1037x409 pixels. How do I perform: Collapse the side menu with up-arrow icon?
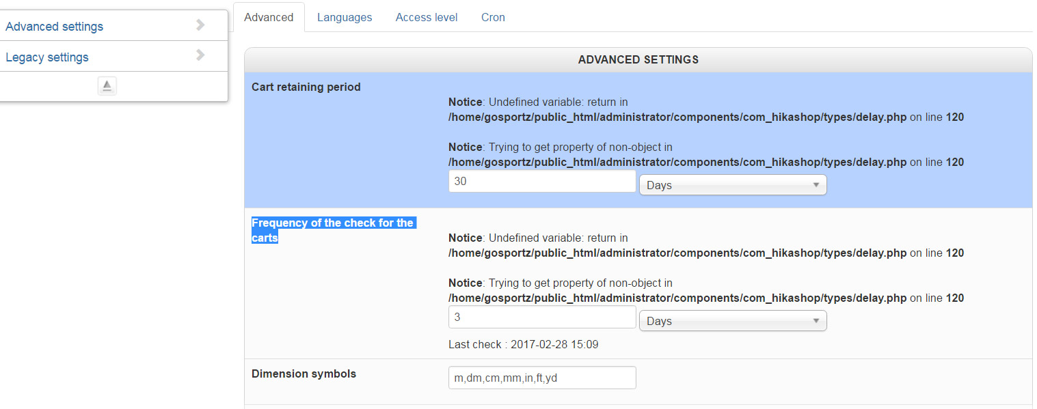click(x=107, y=86)
